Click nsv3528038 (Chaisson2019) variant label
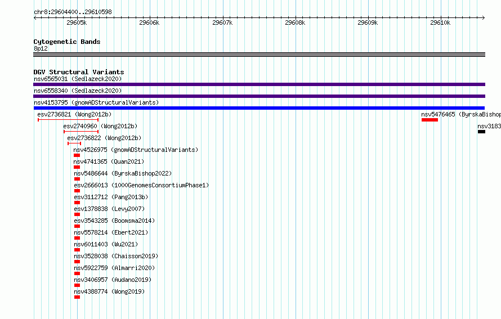Screen dimensions: 501x319 click(117, 256)
